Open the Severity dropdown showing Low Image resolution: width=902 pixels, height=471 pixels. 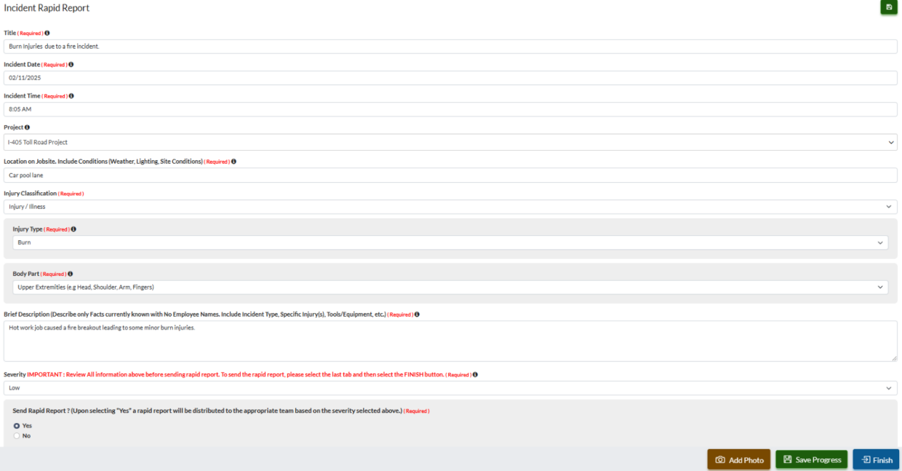click(x=450, y=388)
